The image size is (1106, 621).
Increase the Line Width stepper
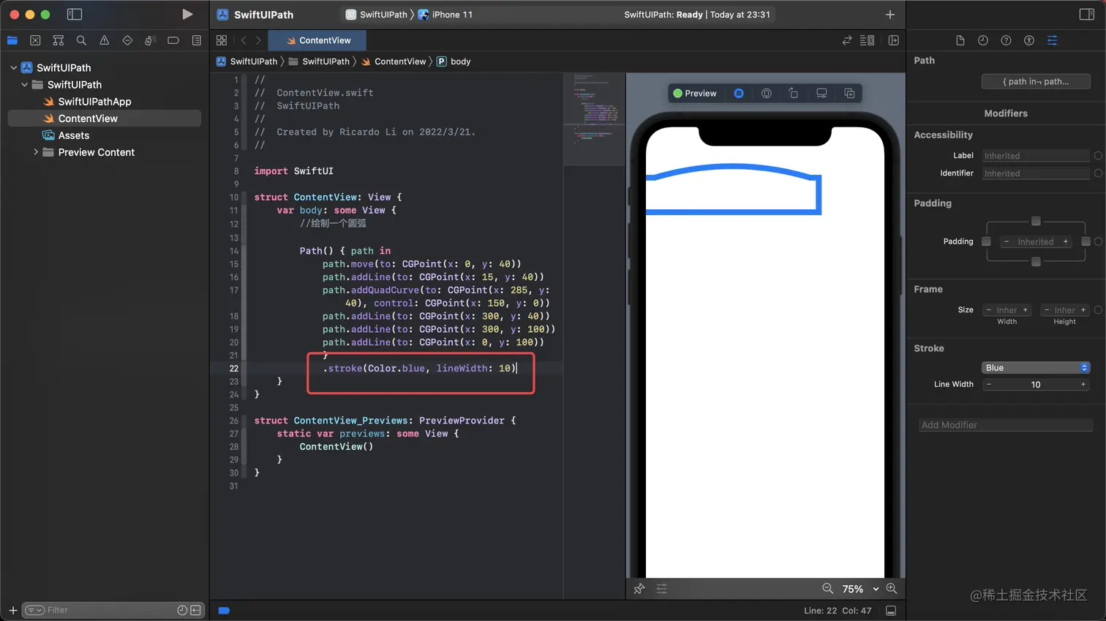(x=1083, y=384)
